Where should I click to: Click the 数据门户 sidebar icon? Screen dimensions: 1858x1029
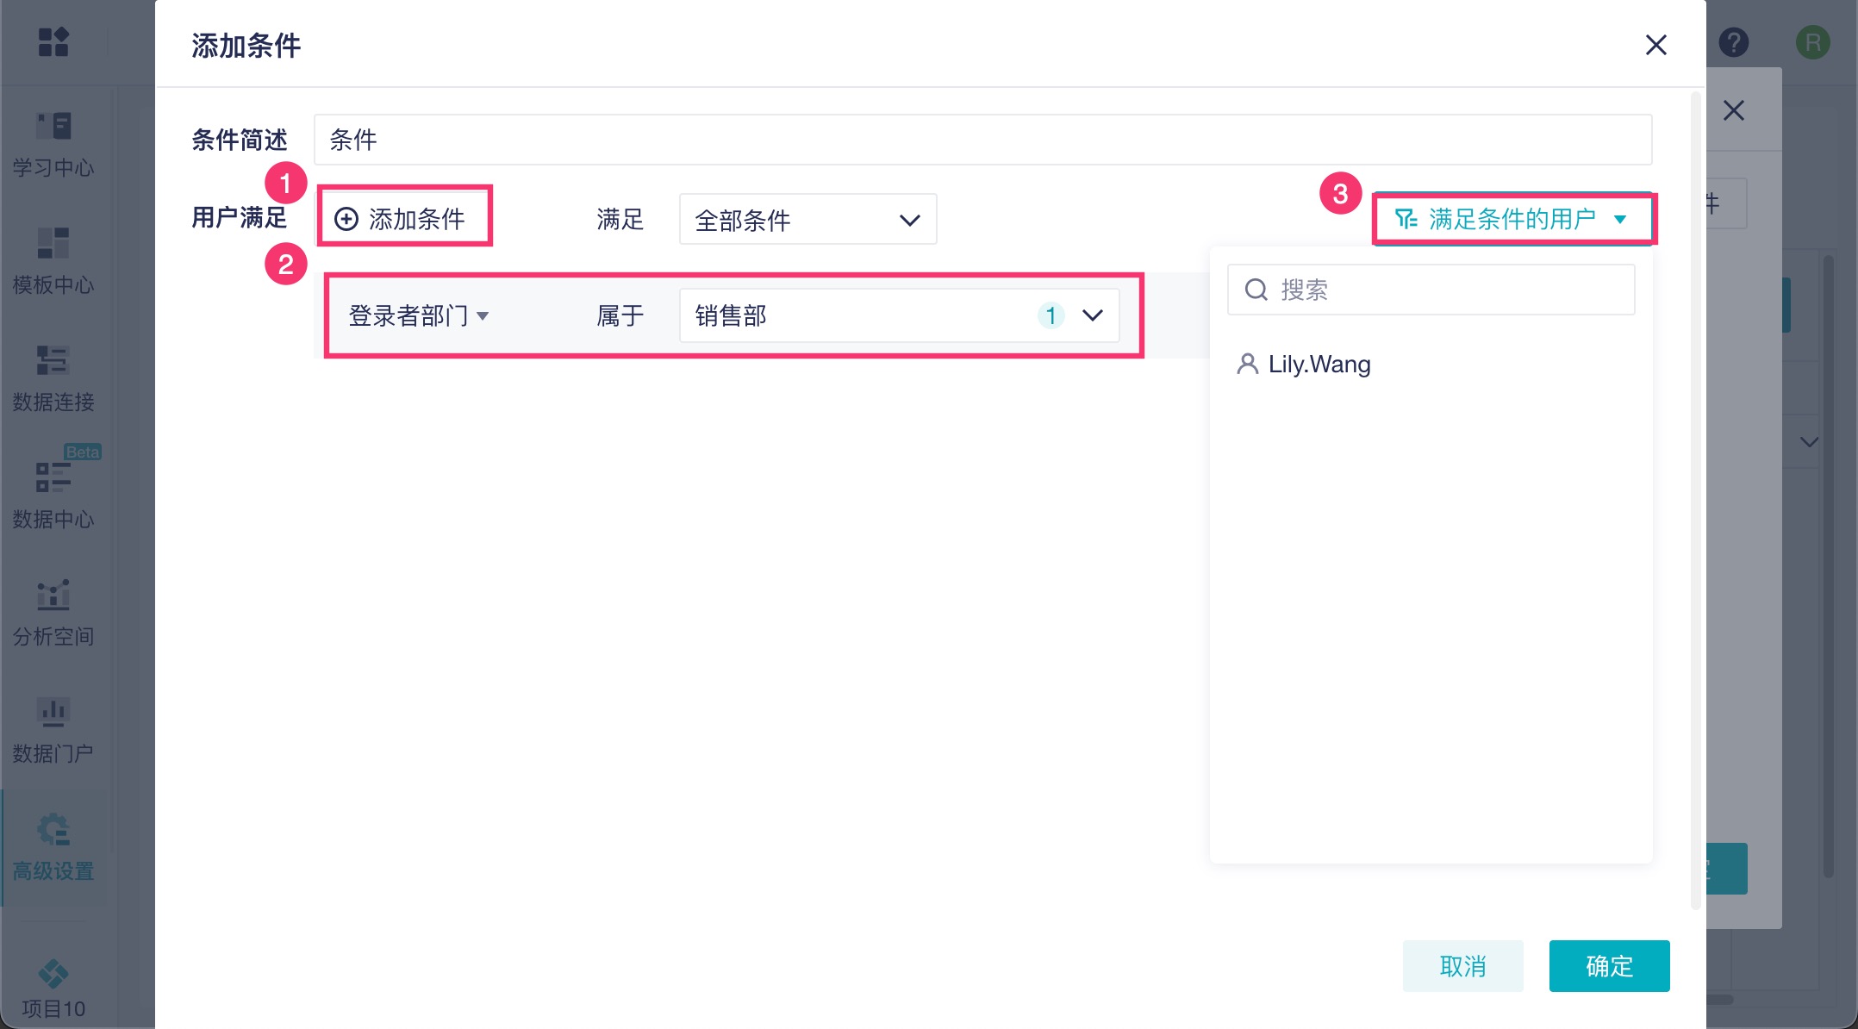[53, 713]
